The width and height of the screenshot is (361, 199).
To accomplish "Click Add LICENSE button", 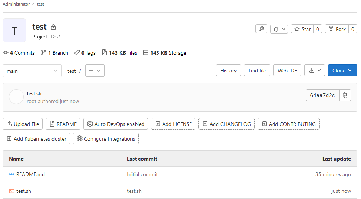I will [173, 124].
